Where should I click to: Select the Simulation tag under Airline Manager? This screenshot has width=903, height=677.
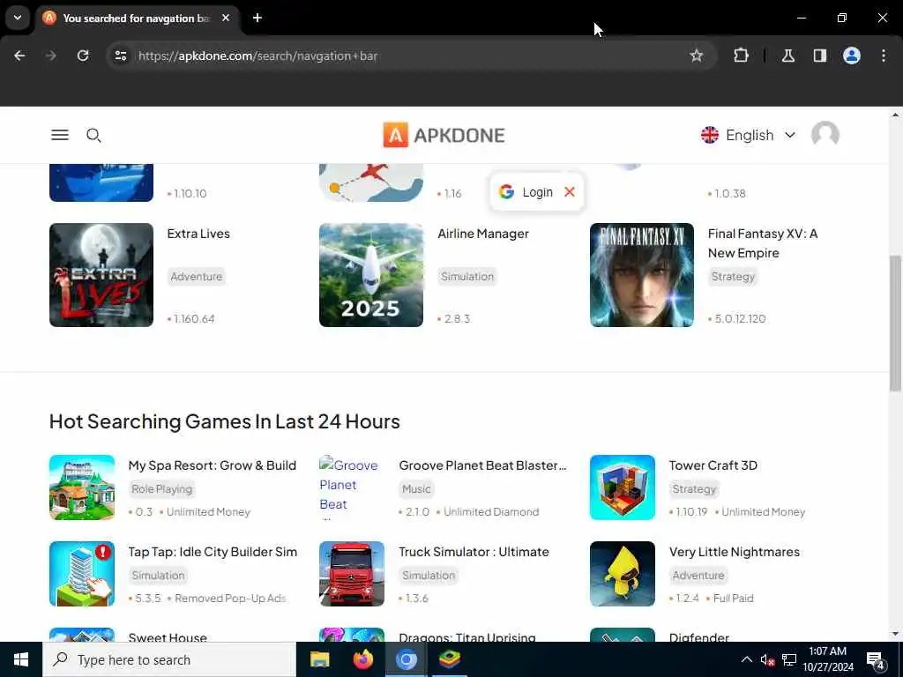click(467, 276)
